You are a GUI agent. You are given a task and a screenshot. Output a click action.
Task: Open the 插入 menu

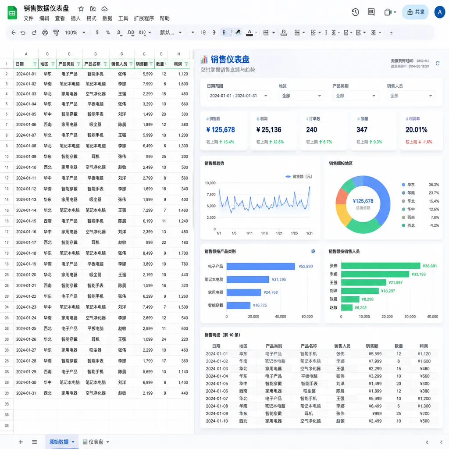coord(75,18)
